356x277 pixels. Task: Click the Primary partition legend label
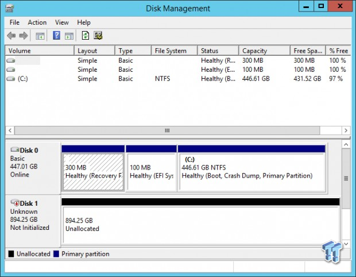[x=86, y=254]
